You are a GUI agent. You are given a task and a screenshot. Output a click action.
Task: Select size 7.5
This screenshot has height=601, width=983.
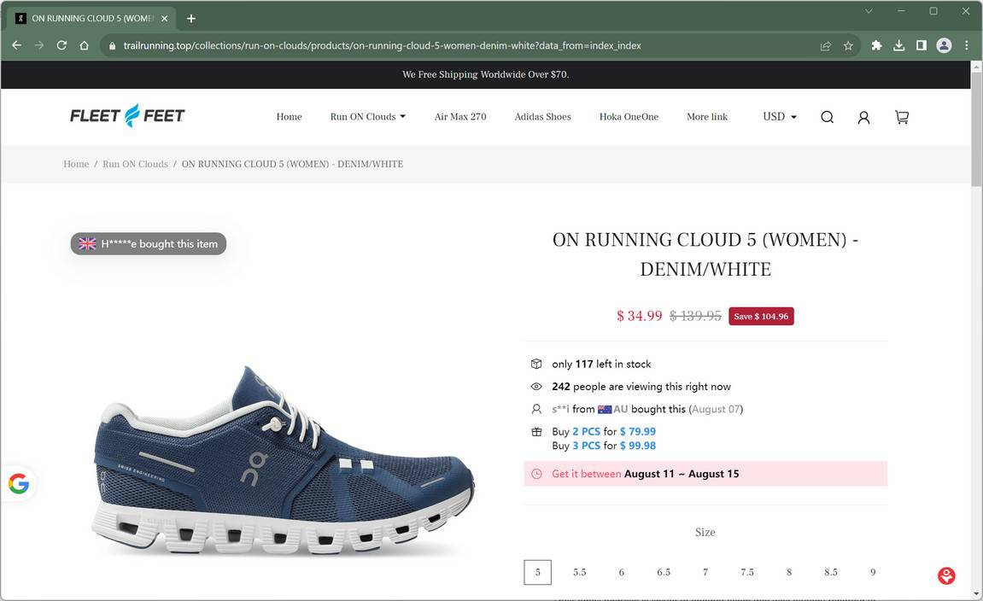(x=747, y=572)
